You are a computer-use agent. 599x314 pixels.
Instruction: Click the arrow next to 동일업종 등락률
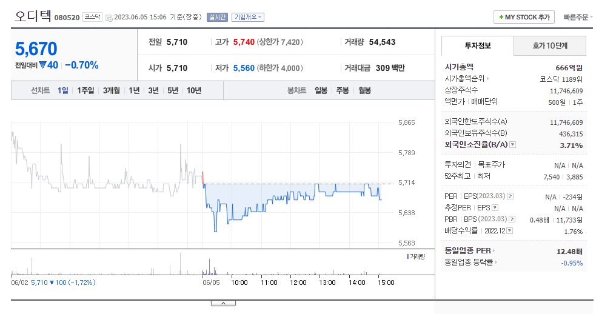(496, 262)
